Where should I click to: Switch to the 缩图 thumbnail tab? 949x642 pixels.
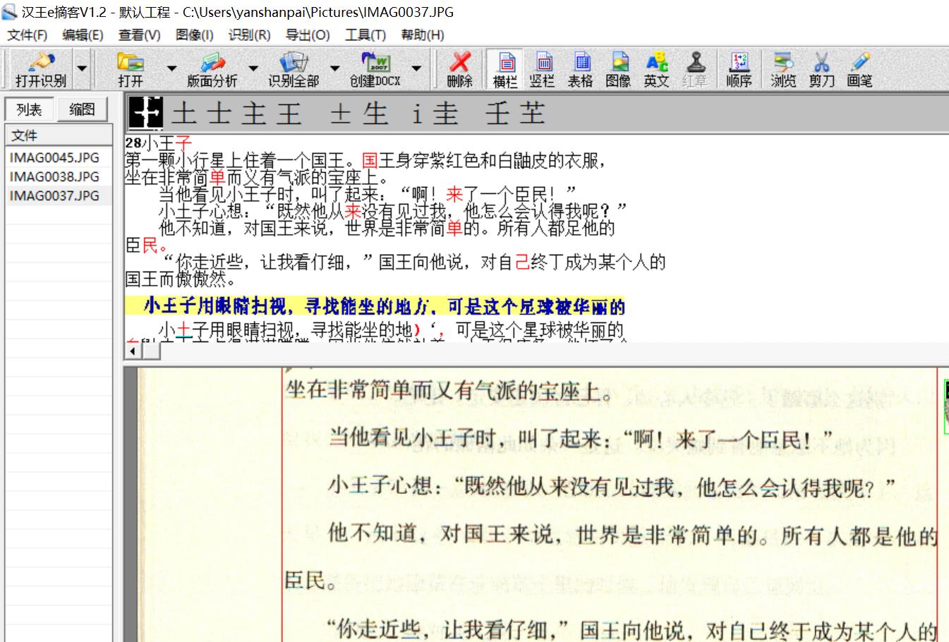pyautogui.click(x=82, y=110)
